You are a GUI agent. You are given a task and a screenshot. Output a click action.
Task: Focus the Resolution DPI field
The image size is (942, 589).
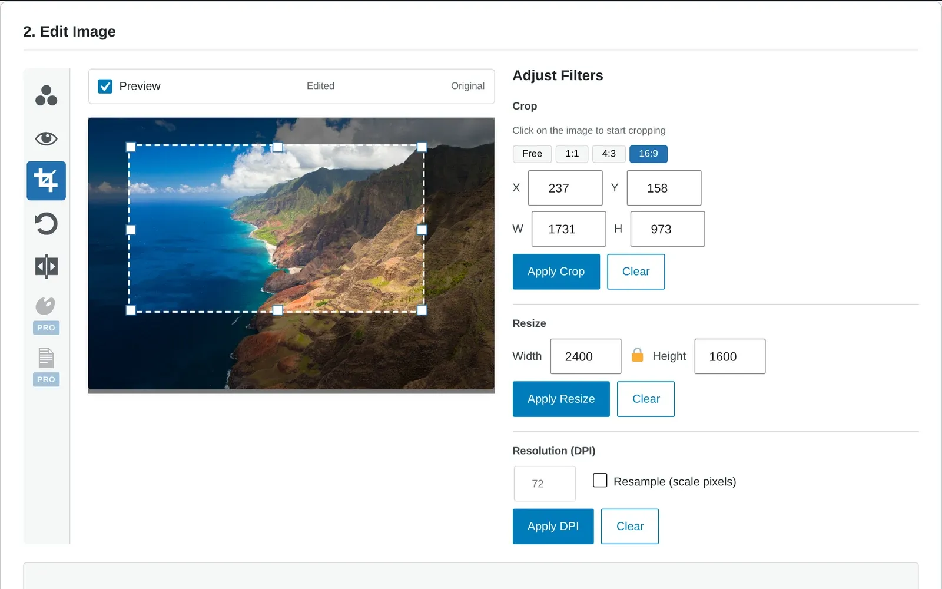point(545,484)
